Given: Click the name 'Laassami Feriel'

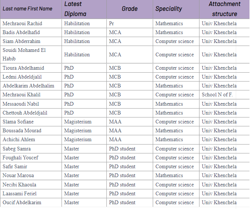Looking at the screenshot, I should point(20,193).
